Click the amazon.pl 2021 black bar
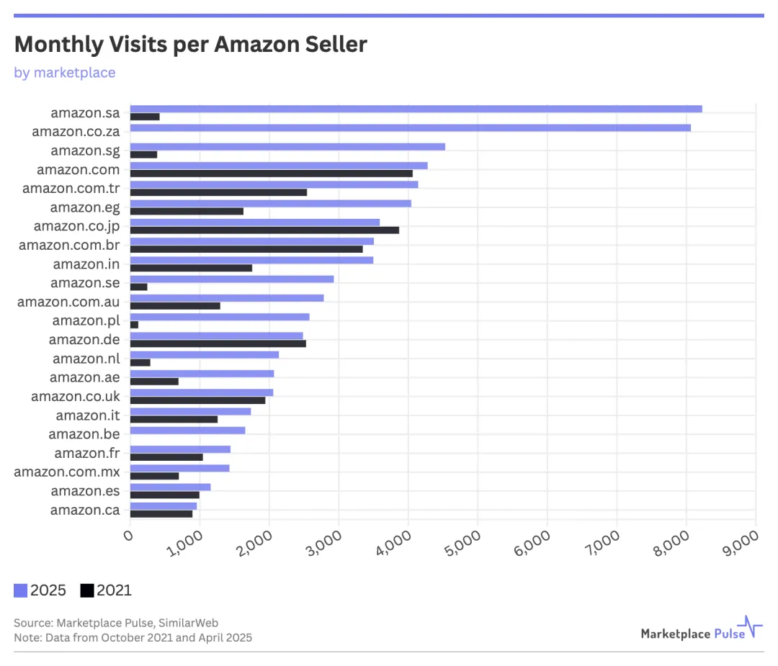 pos(134,325)
